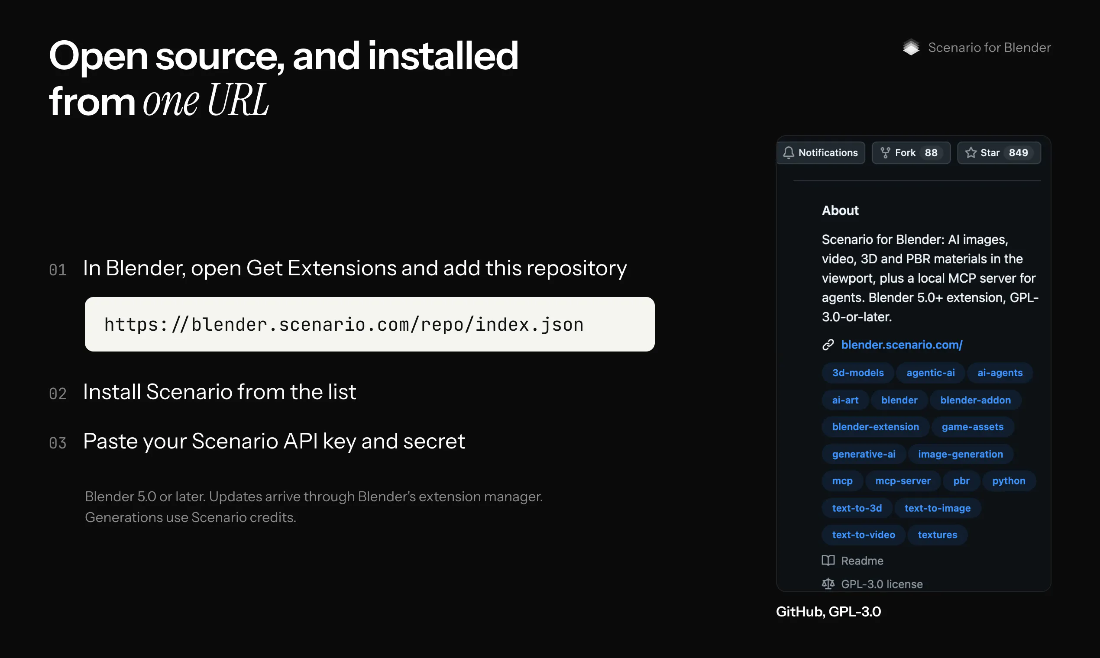Click the Notifications button

pyautogui.click(x=821, y=152)
